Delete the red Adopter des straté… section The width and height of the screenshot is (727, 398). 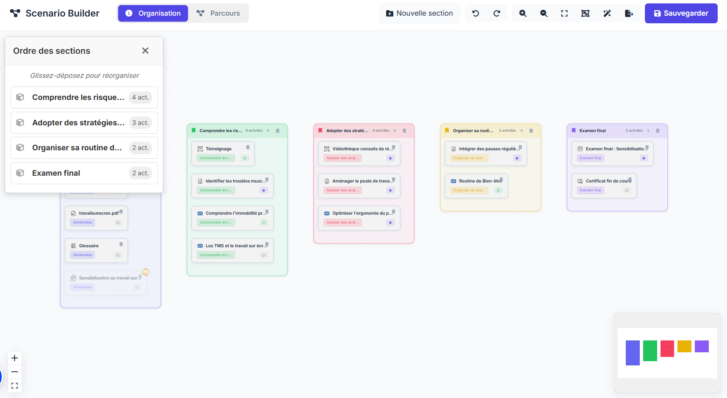[404, 131]
